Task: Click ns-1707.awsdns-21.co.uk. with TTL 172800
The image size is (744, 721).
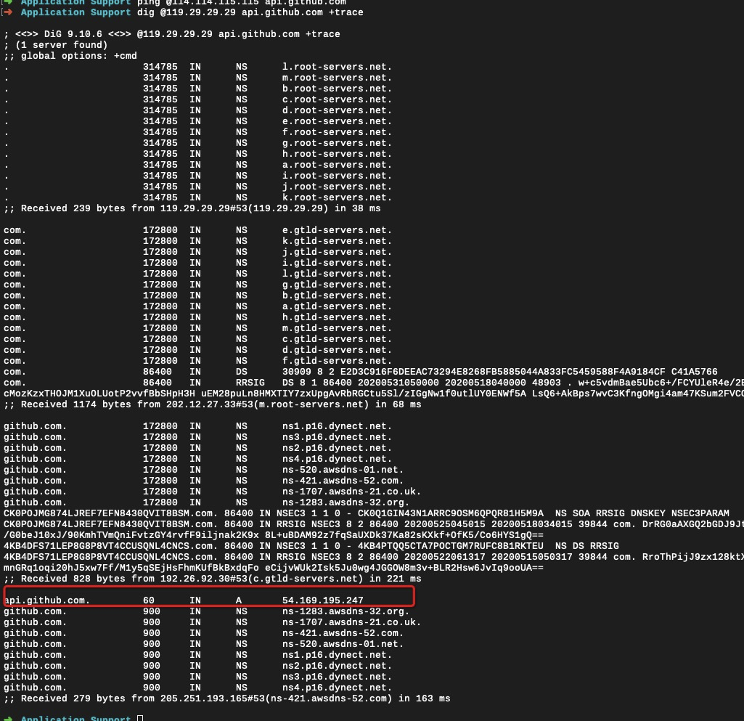Action: 351,492
